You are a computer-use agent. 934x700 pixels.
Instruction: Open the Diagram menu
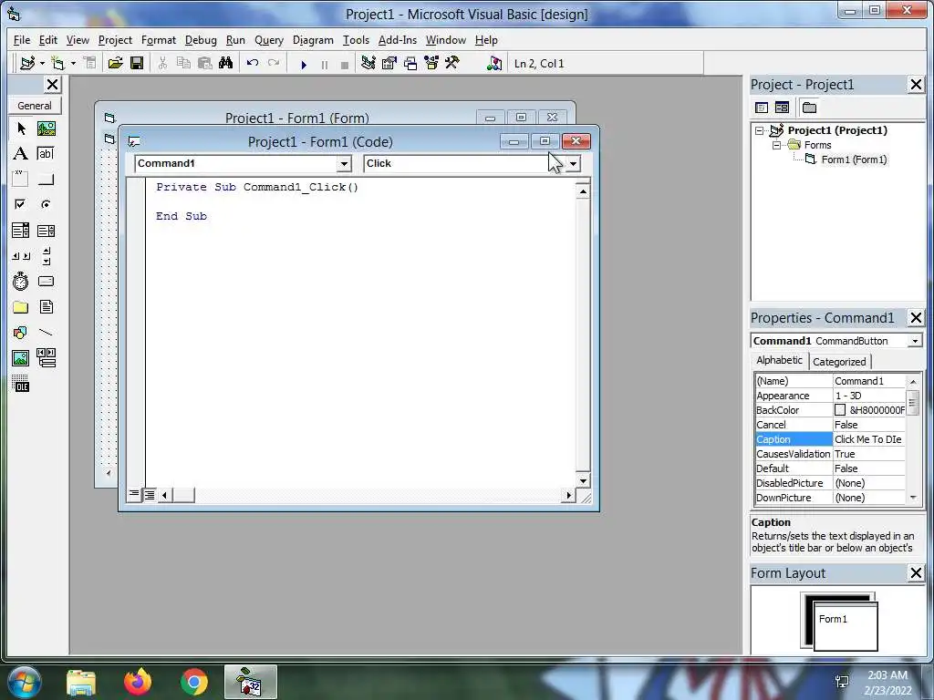(x=313, y=40)
